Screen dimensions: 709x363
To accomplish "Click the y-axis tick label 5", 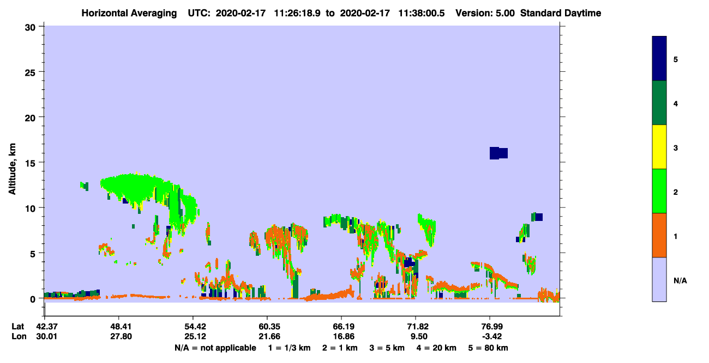I will pos(34,253).
